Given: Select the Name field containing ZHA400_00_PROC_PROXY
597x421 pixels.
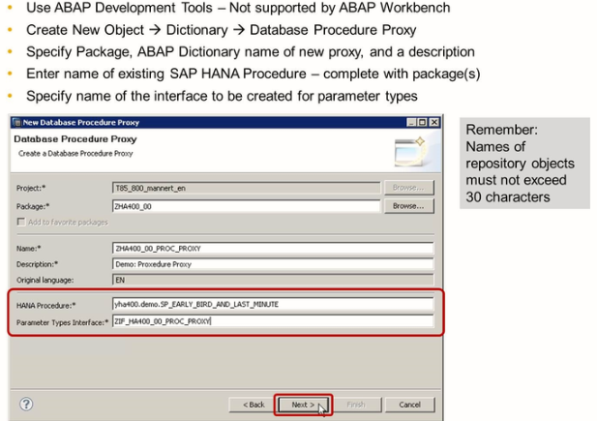Looking at the screenshot, I should pos(271,248).
